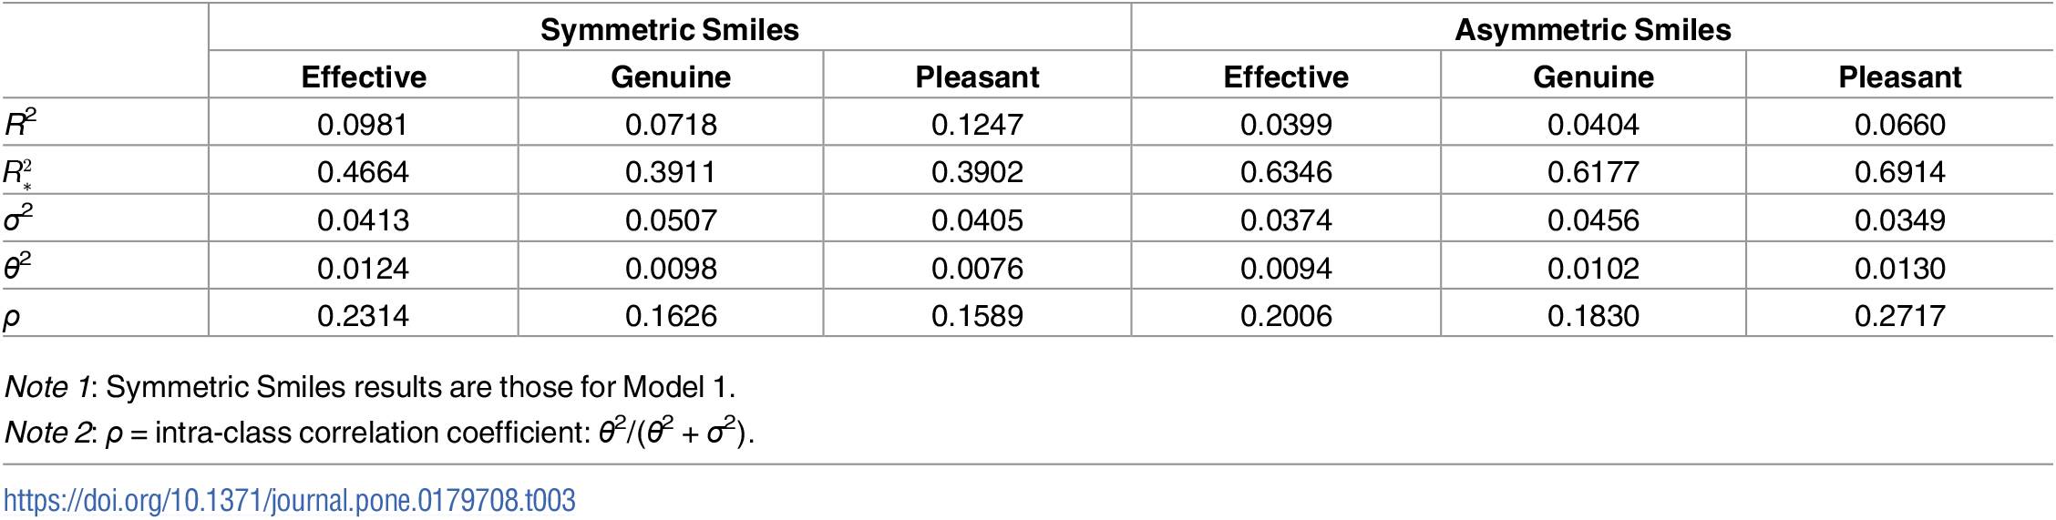The width and height of the screenshot is (2056, 520).
Task: Select the cell containing 0.0981
Action: tap(363, 125)
